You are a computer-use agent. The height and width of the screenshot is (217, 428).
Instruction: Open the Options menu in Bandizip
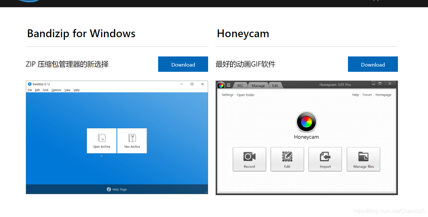[x=56, y=90]
